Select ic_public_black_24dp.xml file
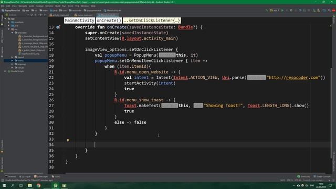336x189 pixels. (31, 50)
